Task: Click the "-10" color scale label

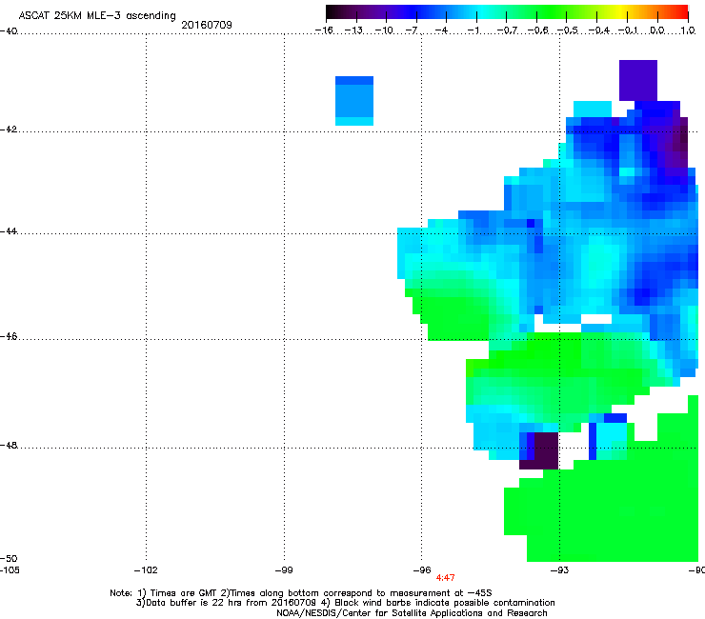Action: coord(384,30)
